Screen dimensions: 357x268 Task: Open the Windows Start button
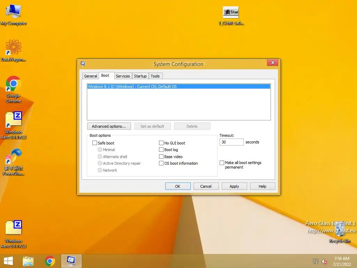(x=8, y=261)
